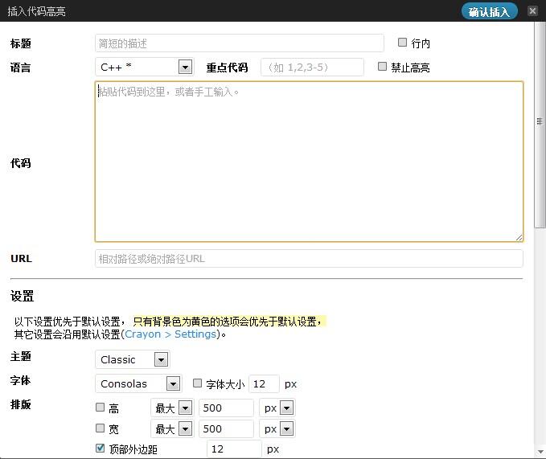Tick the 高 height checkbox
546x459 pixels.
coord(100,407)
